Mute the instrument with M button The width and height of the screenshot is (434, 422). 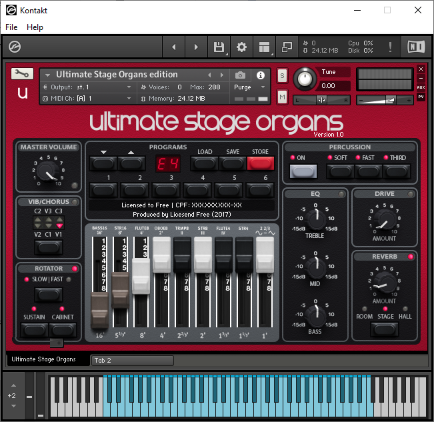pyautogui.click(x=282, y=97)
